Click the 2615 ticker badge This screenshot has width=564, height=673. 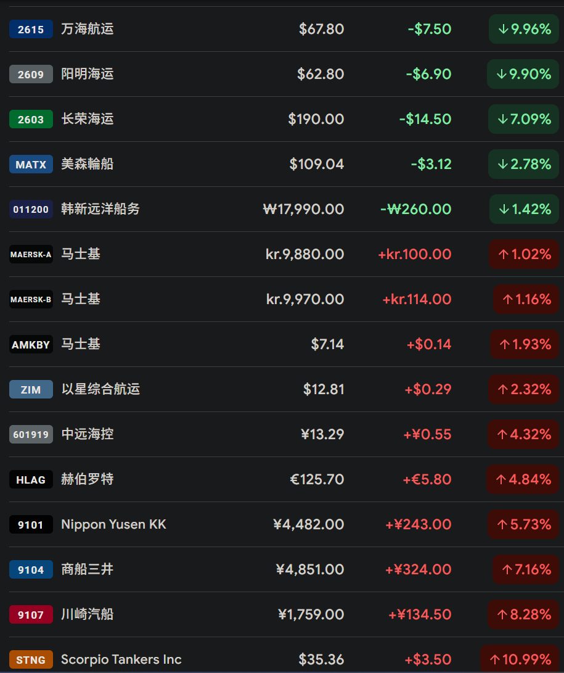(31, 29)
